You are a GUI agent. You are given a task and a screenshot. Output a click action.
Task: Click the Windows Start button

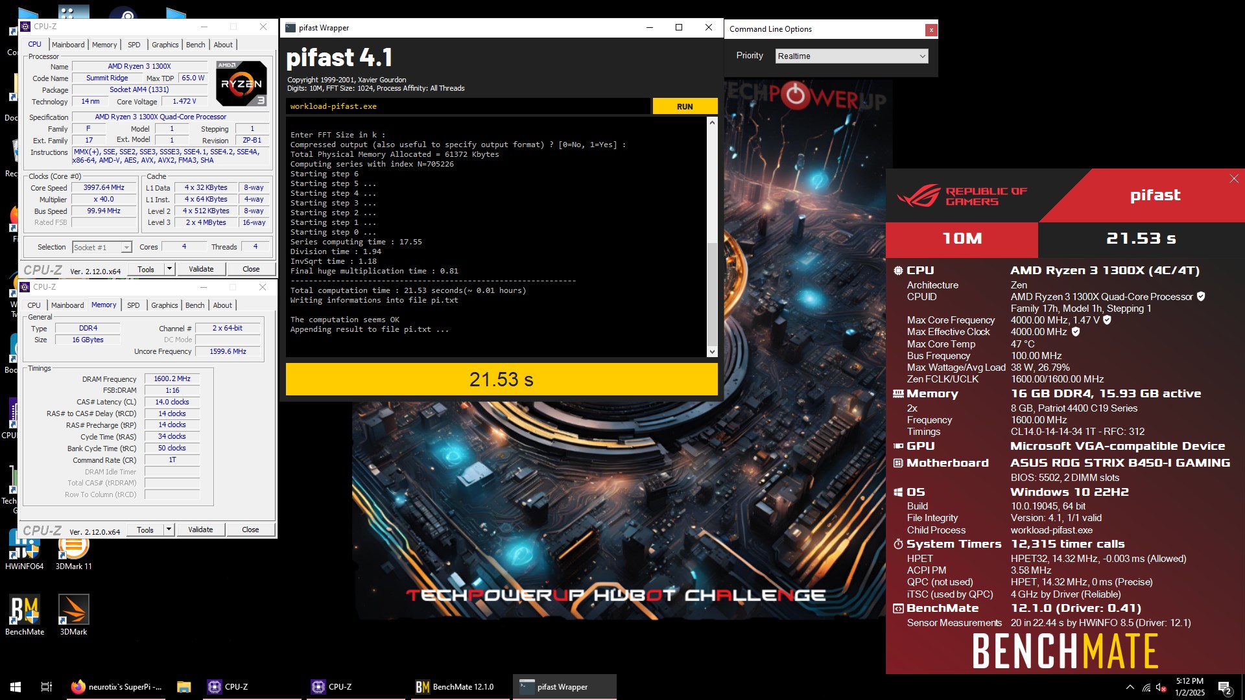coord(16,687)
